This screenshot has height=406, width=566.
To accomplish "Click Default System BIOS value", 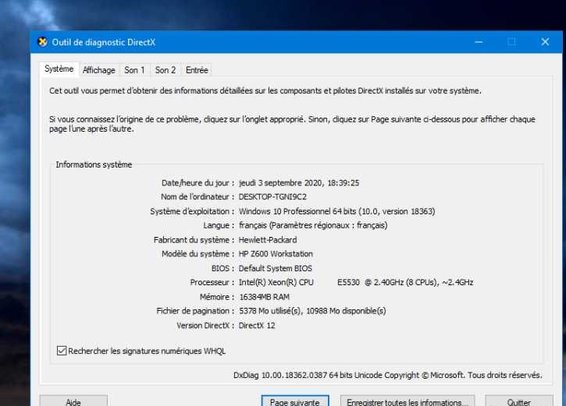I will coord(276,268).
